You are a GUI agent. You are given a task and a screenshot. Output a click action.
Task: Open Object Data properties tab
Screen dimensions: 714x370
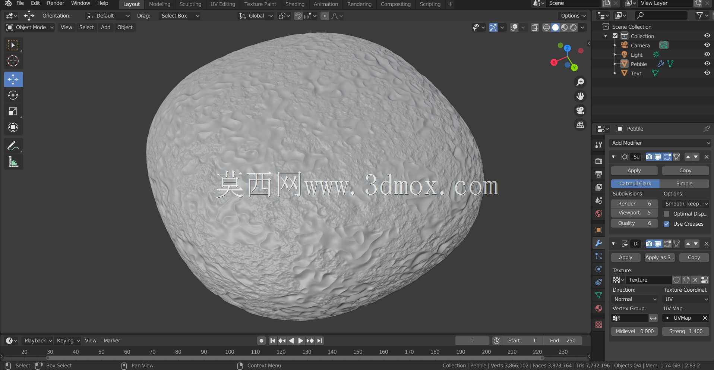click(598, 295)
